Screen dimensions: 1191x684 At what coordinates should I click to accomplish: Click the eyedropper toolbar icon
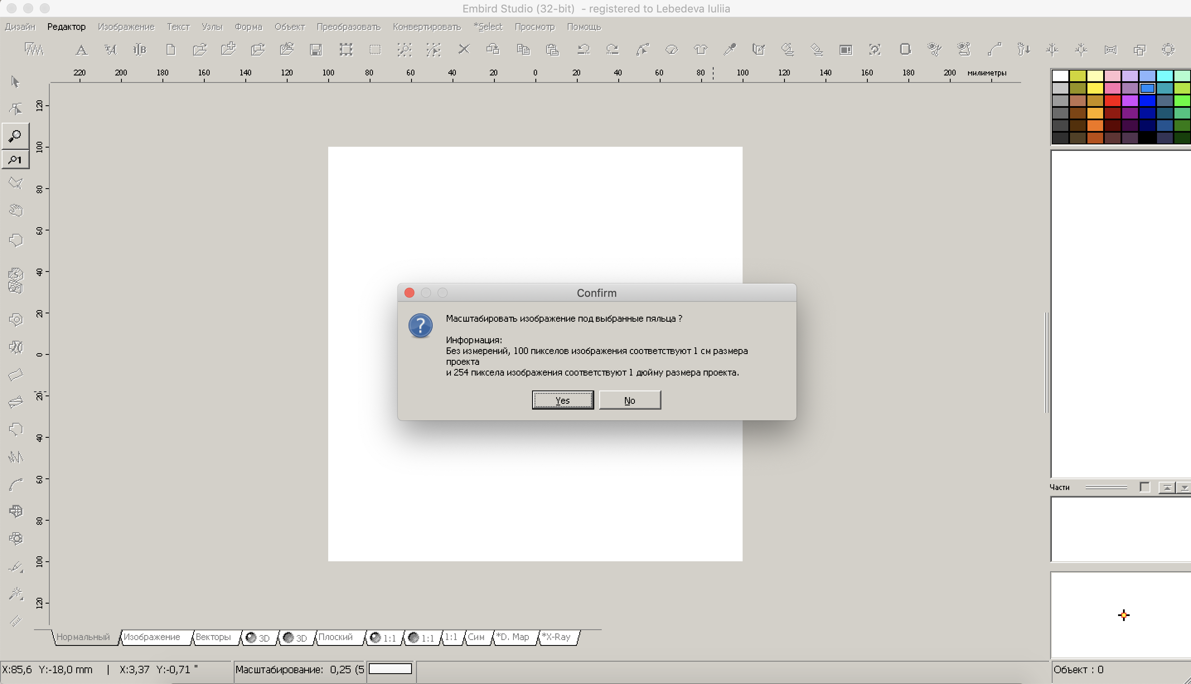730,49
